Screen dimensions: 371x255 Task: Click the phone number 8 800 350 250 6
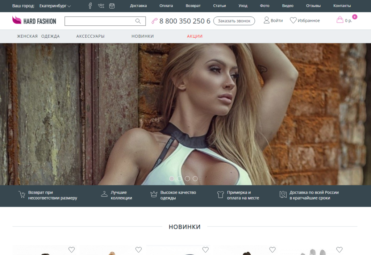click(185, 21)
